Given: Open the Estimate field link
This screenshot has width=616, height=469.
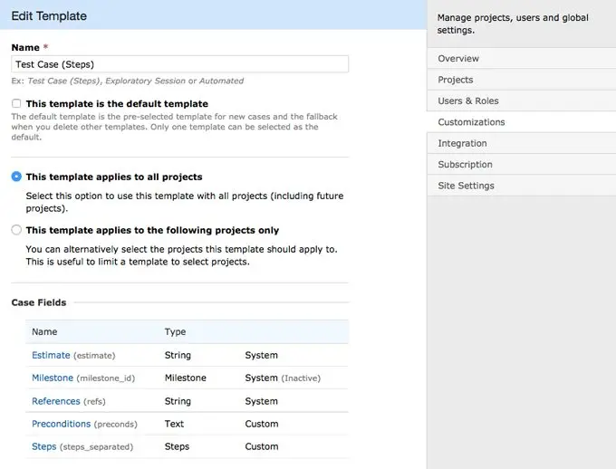Looking at the screenshot, I should click(x=51, y=355).
